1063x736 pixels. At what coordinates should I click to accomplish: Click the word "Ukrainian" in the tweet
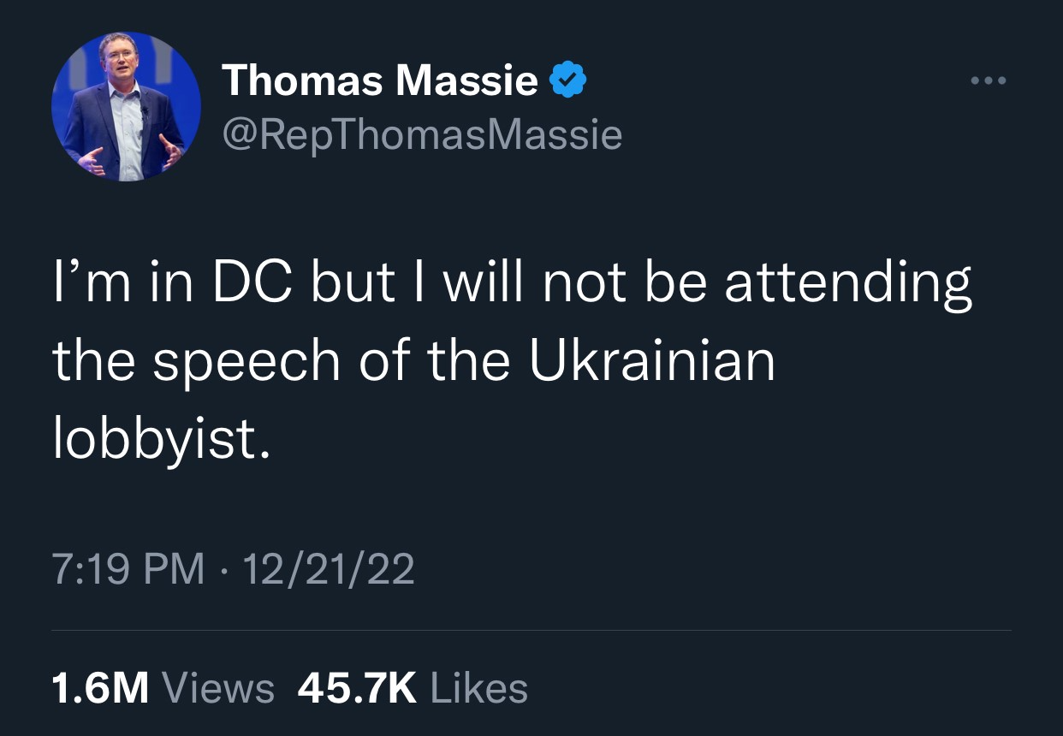pos(651,362)
